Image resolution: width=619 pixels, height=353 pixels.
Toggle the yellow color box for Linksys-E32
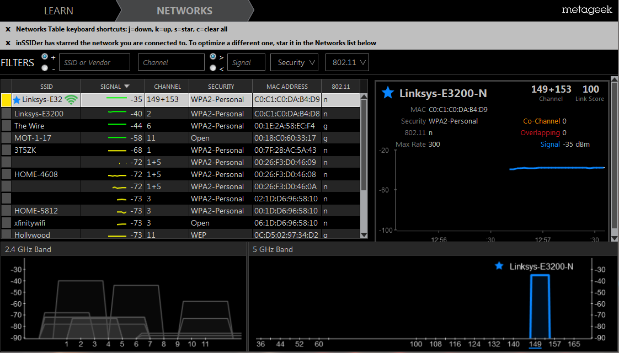6,100
